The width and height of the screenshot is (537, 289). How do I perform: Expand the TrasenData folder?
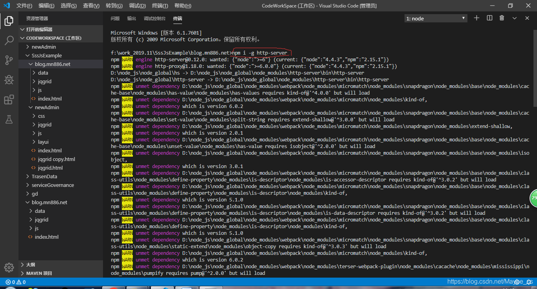tap(61, 176)
